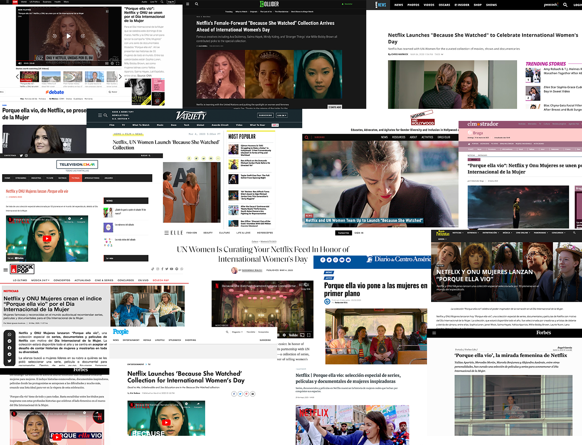
Task: Open E! News search magnifier icon
Action: (x=565, y=5)
